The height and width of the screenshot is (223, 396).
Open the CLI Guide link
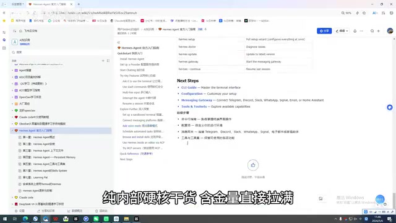189,87
